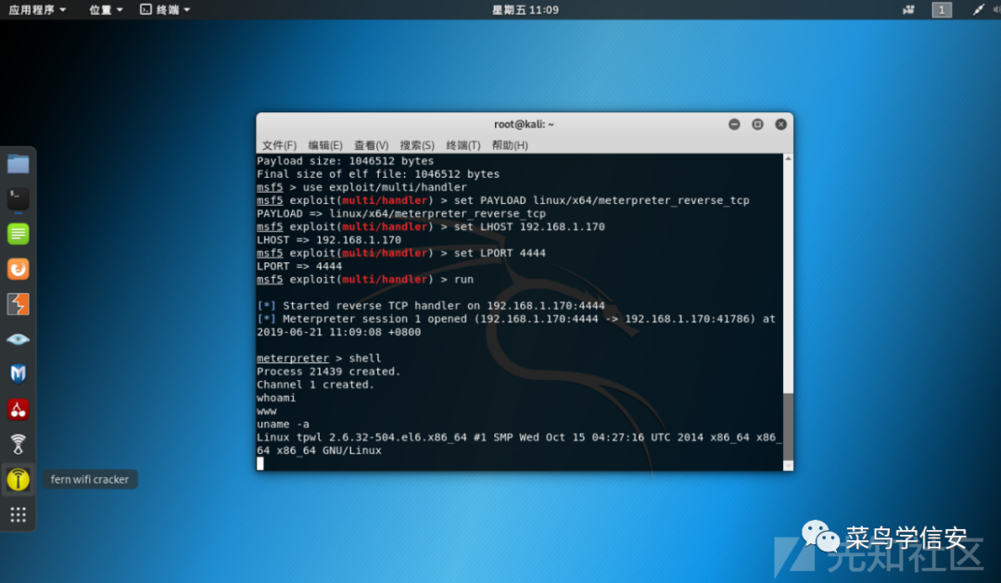Open the 文件(F) menu
This screenshot has height=583, width=1001.
point(279,145)
